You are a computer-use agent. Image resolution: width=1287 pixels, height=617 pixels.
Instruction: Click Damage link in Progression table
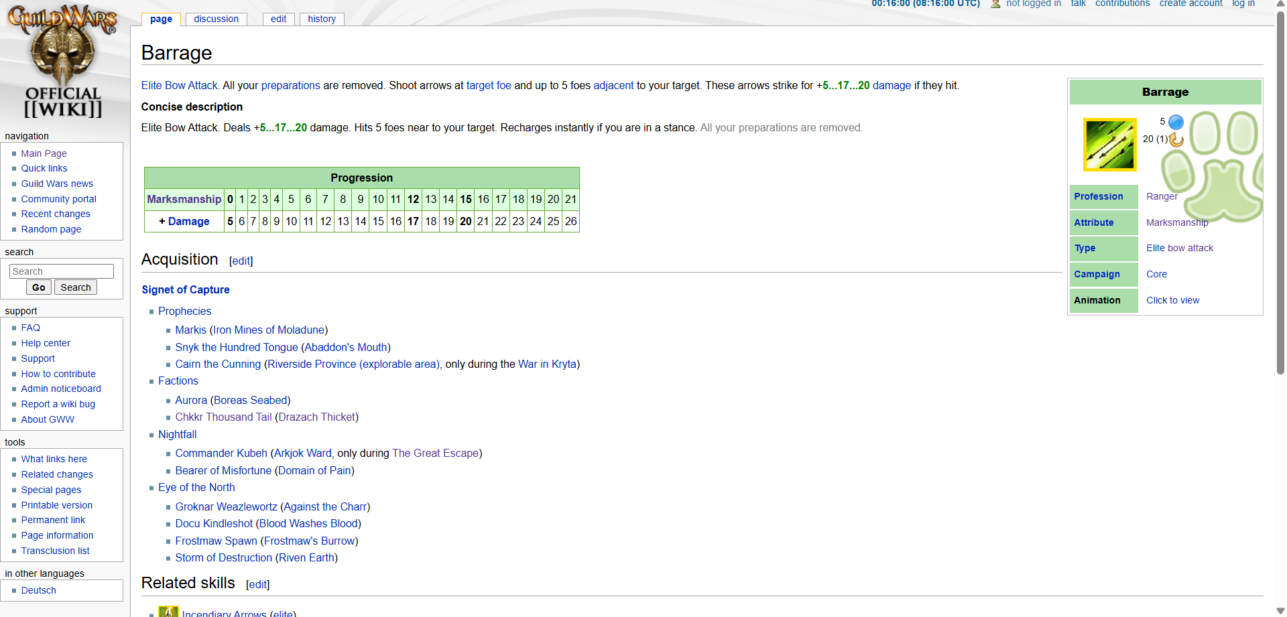(x=188, y=221)
